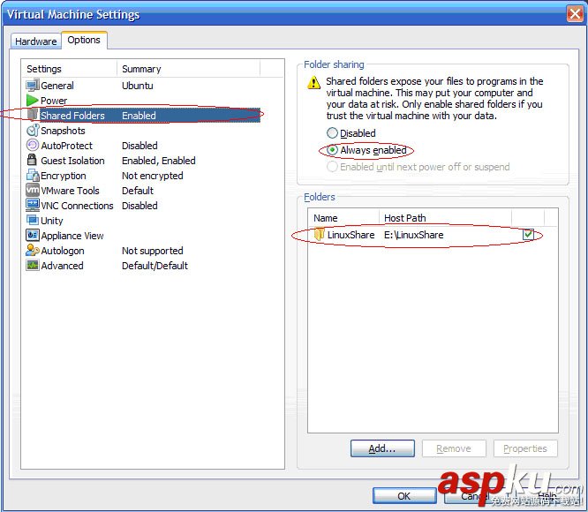Toggle the LinuxShare folder enabled checkbox
Viewport: 588px width, 512px height.
(528, 235)
